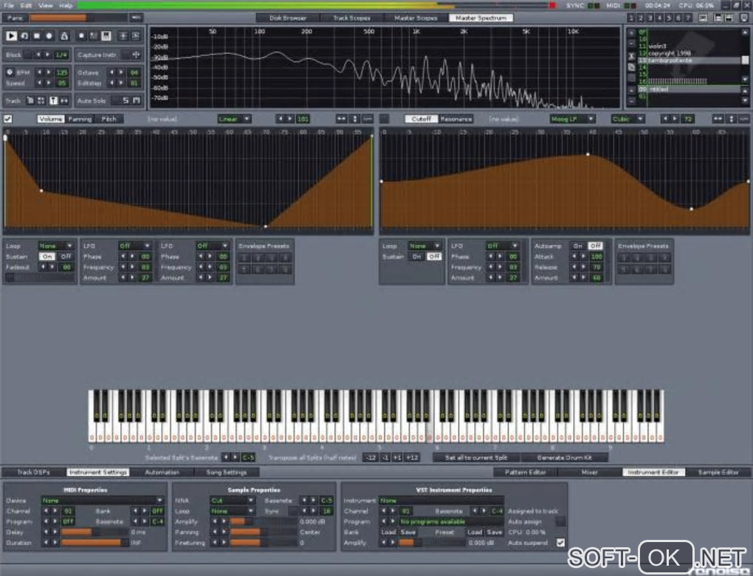The height and width of the screenshot is (576, 753).
Task: Set volume envelope Sustain to On
Action: tap(47, 257)
